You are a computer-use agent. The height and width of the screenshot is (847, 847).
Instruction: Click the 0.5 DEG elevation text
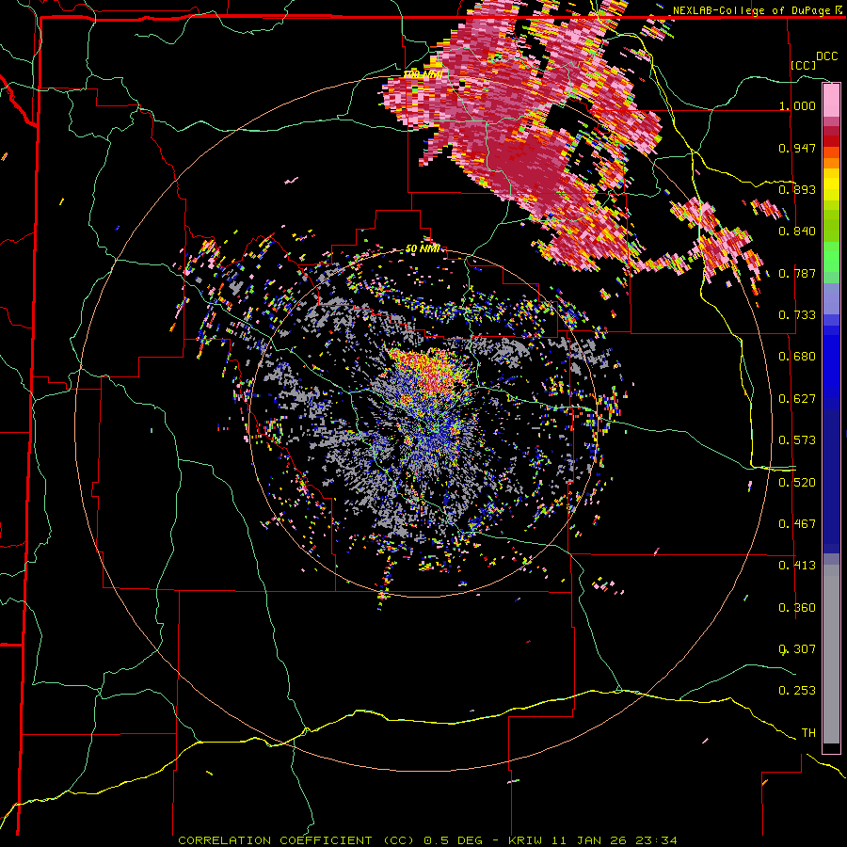[455, 840]
